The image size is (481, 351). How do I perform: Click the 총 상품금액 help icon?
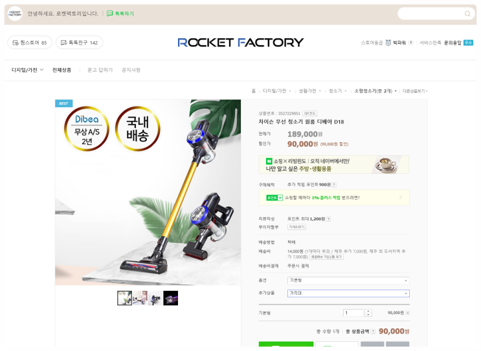[x=373, y=332]
